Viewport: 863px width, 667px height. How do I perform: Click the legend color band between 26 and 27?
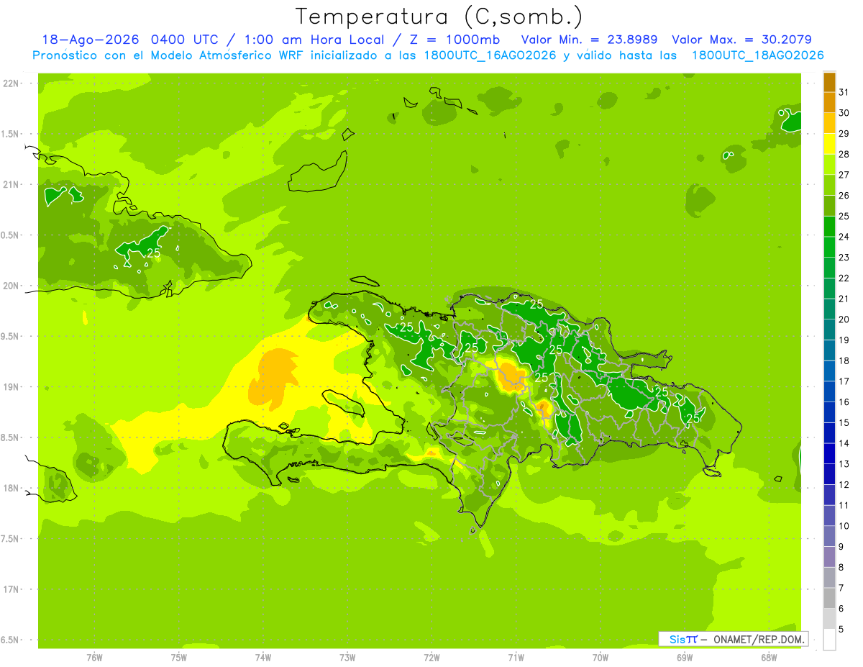point(829,185)
